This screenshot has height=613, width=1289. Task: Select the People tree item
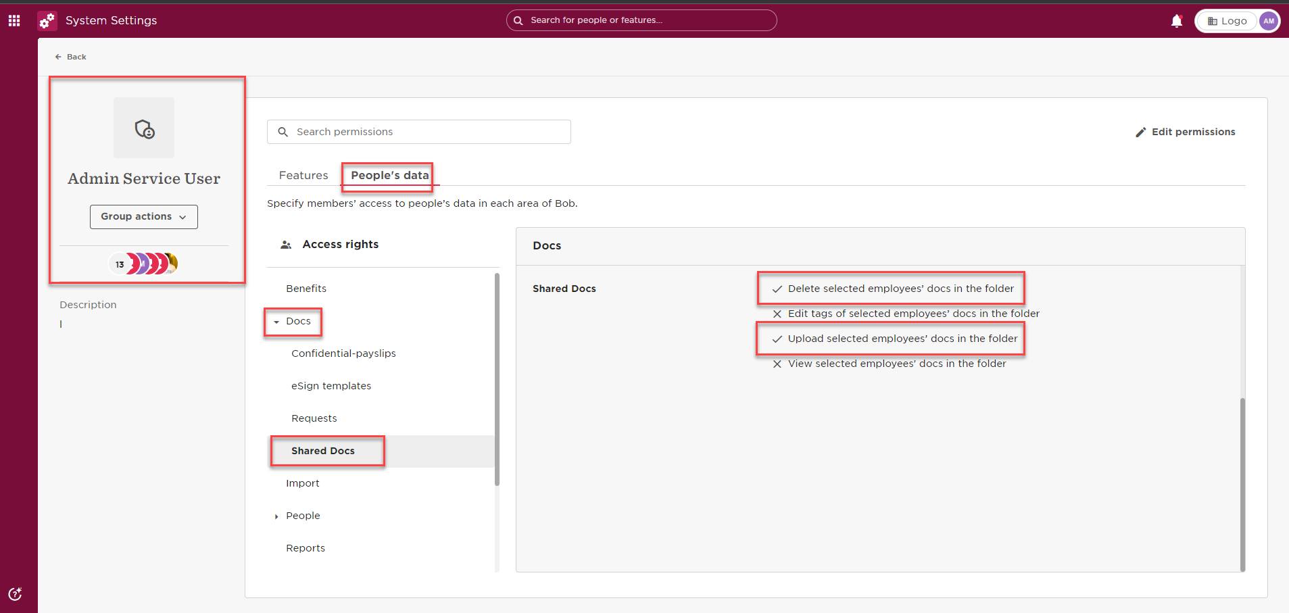[x=303, y=516]
